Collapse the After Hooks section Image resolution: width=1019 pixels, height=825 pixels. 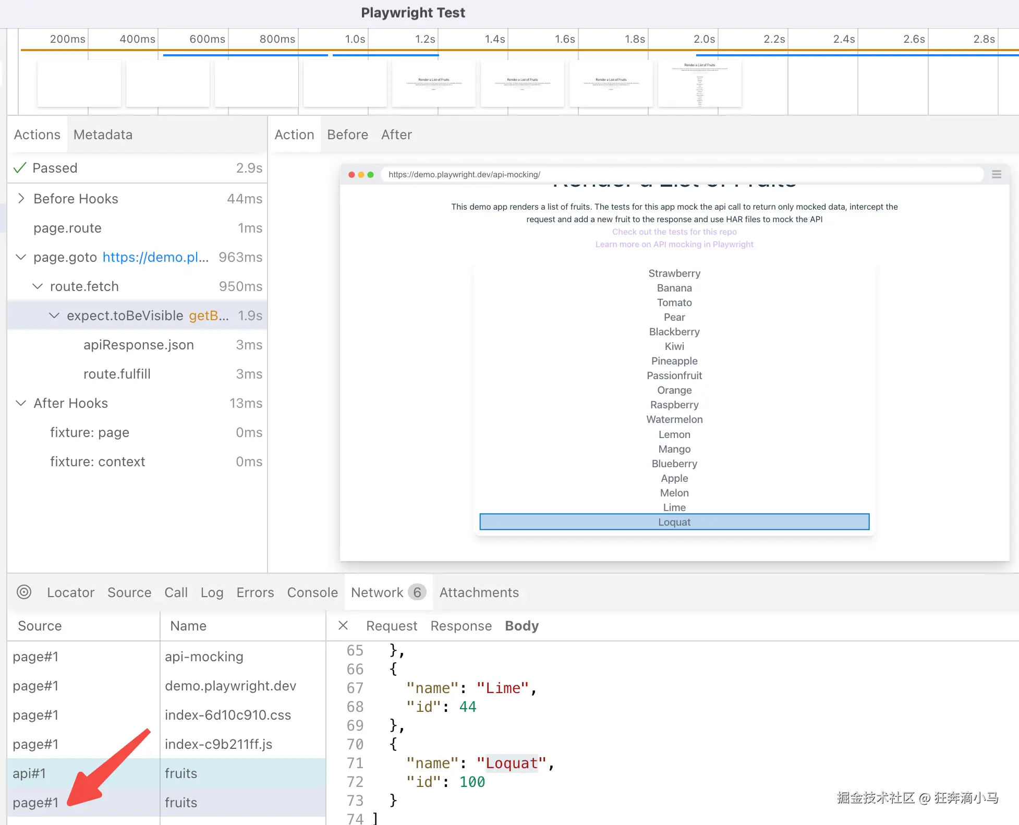click(x=21, y=403)
